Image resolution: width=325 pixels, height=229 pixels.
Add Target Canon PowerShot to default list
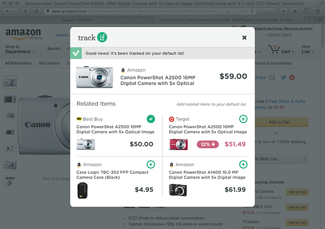pyautogui.click(x=243, y=119)
